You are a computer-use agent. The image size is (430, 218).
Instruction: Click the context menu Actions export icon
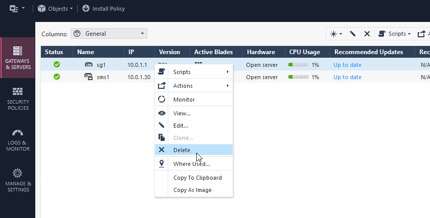[x=162, y=85]
